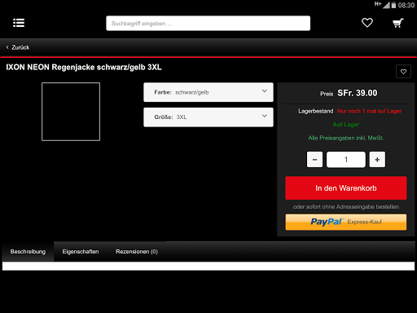417x313 pixels.
Task: Focus the Suchbegriff eingeben search field
Action: pos(208,24)
